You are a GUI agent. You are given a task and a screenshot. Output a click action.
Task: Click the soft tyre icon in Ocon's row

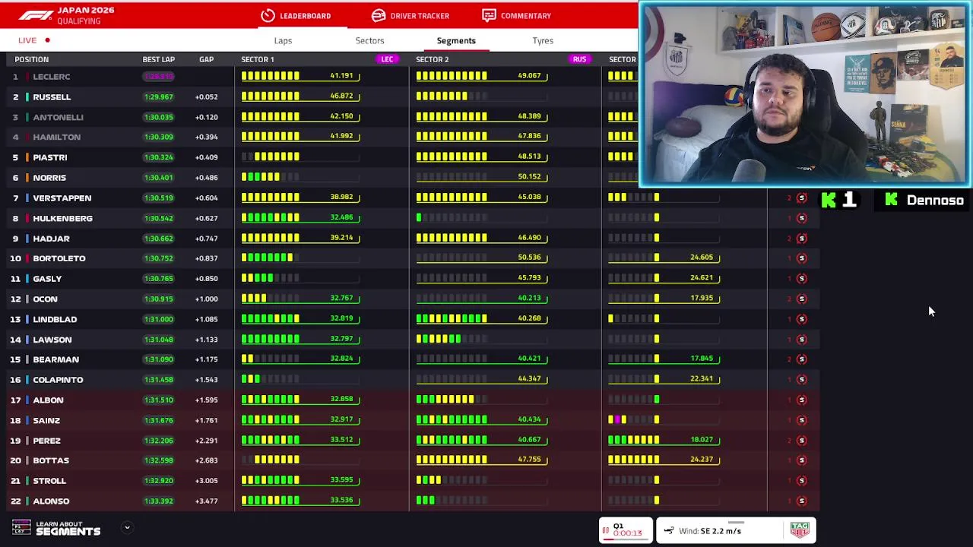(801, 299)
